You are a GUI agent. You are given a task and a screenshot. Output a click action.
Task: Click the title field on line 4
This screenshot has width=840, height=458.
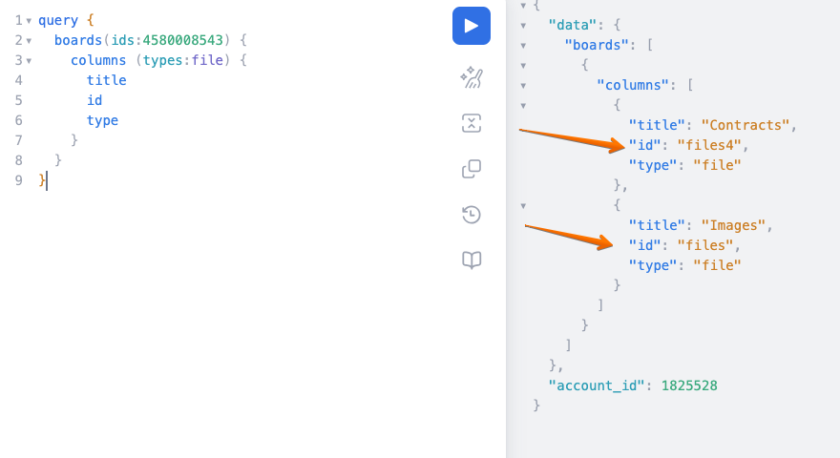[107, 80]
